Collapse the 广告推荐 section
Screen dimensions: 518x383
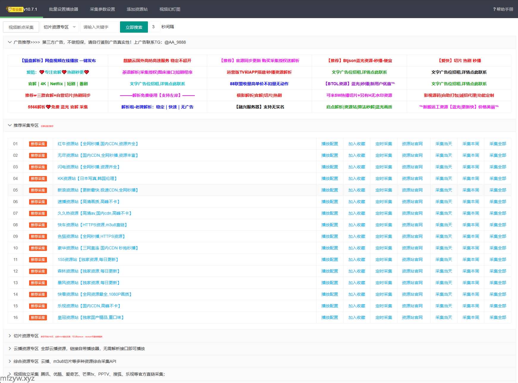[x=10, y=42]
